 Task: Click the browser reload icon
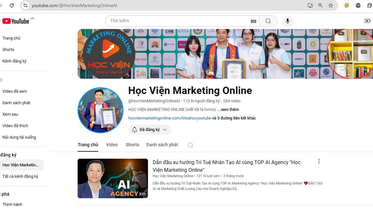[12, 5]
